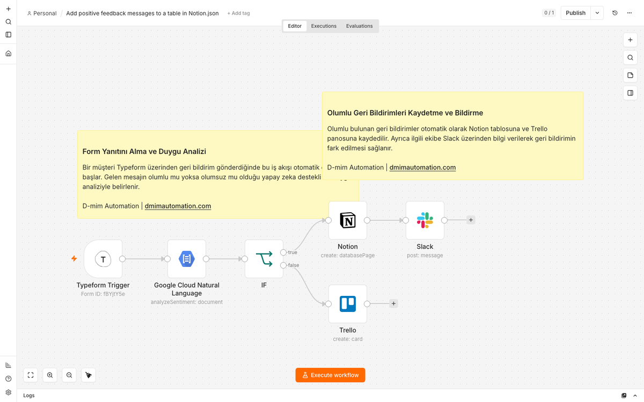Click the tidy-up nodes icon
The height and width of the screenshot is (402, 644).
pyautogui.click(x=89, y=375)
